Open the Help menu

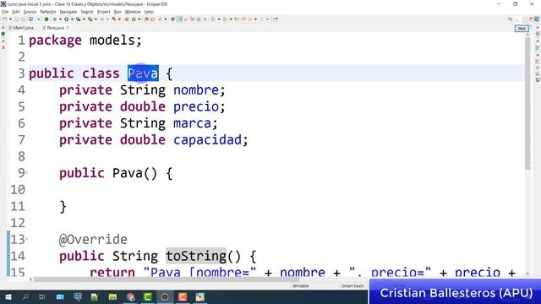[x=149, y=12]
